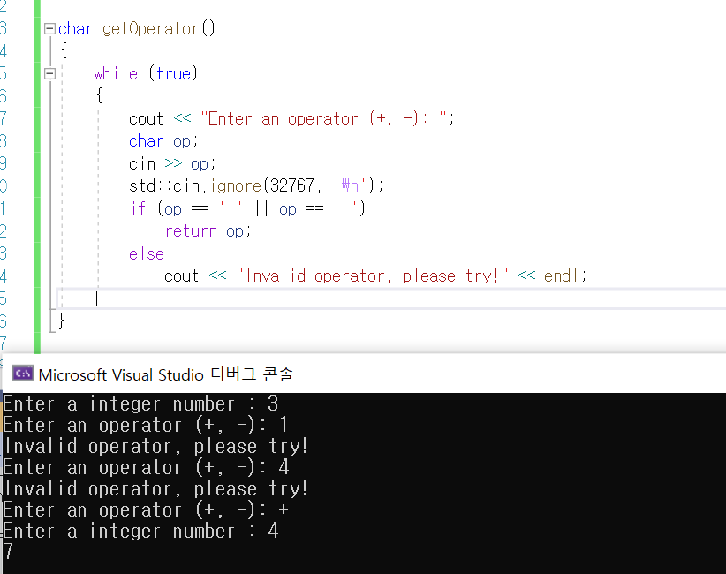
Task: Click the 'return op;' statement
Action: click(x=208, y=231)
